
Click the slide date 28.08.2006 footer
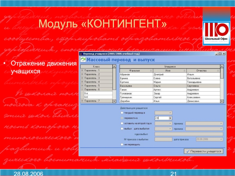coord(28,173)
